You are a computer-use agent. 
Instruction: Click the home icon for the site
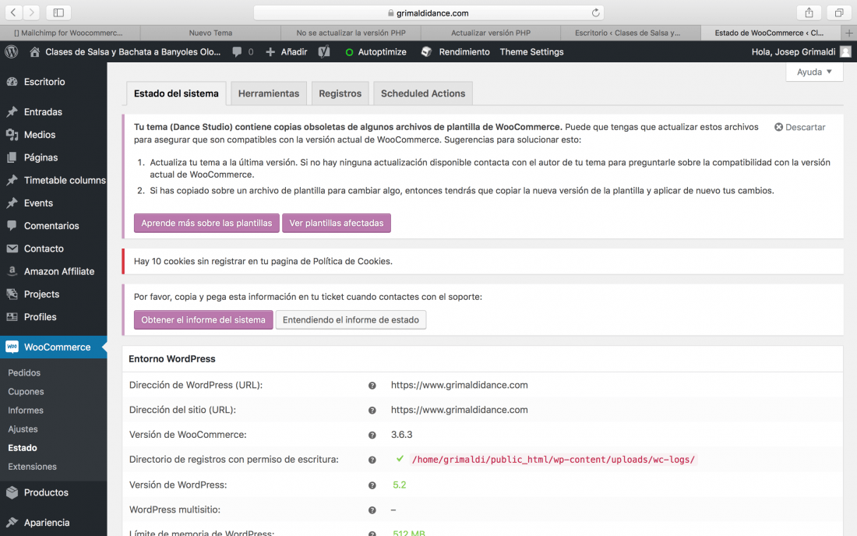click(x=34, y=52)
